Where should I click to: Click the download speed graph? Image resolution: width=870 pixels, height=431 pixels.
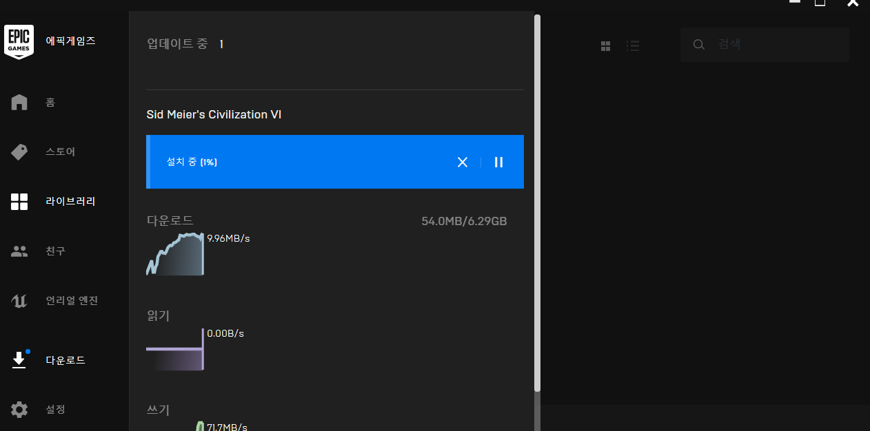pos(175,254)
